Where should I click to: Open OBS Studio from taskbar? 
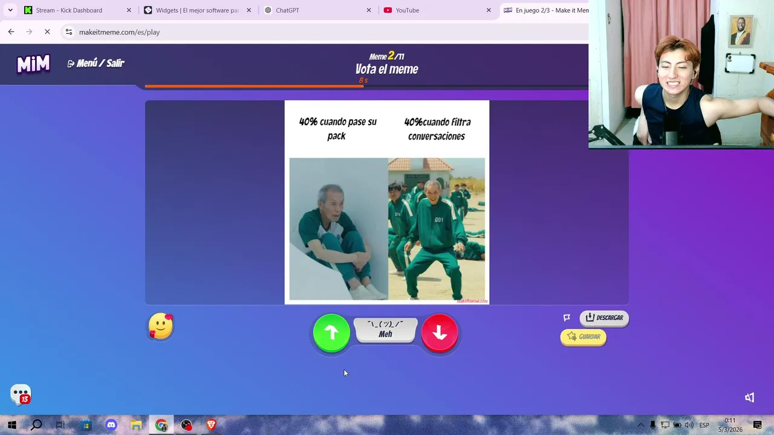point(186,425)
